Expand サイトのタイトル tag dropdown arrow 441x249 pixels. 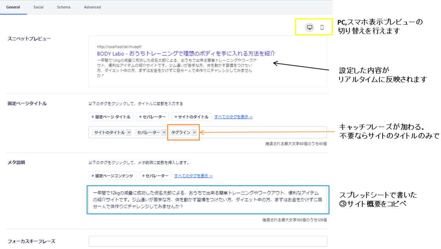129,132
